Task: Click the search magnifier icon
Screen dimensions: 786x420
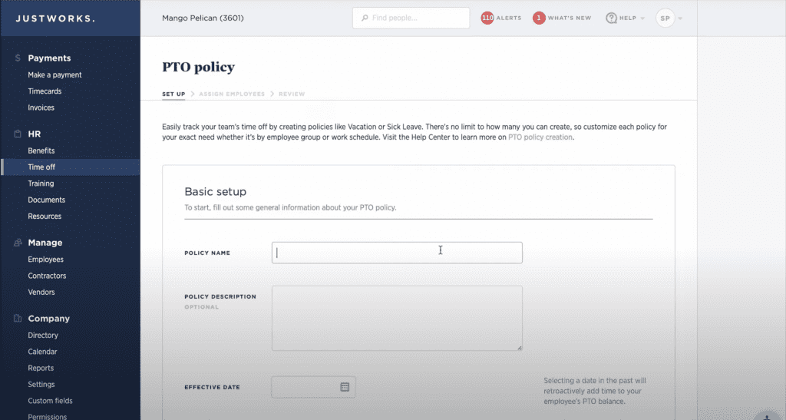Action: [x=365, y=18]
